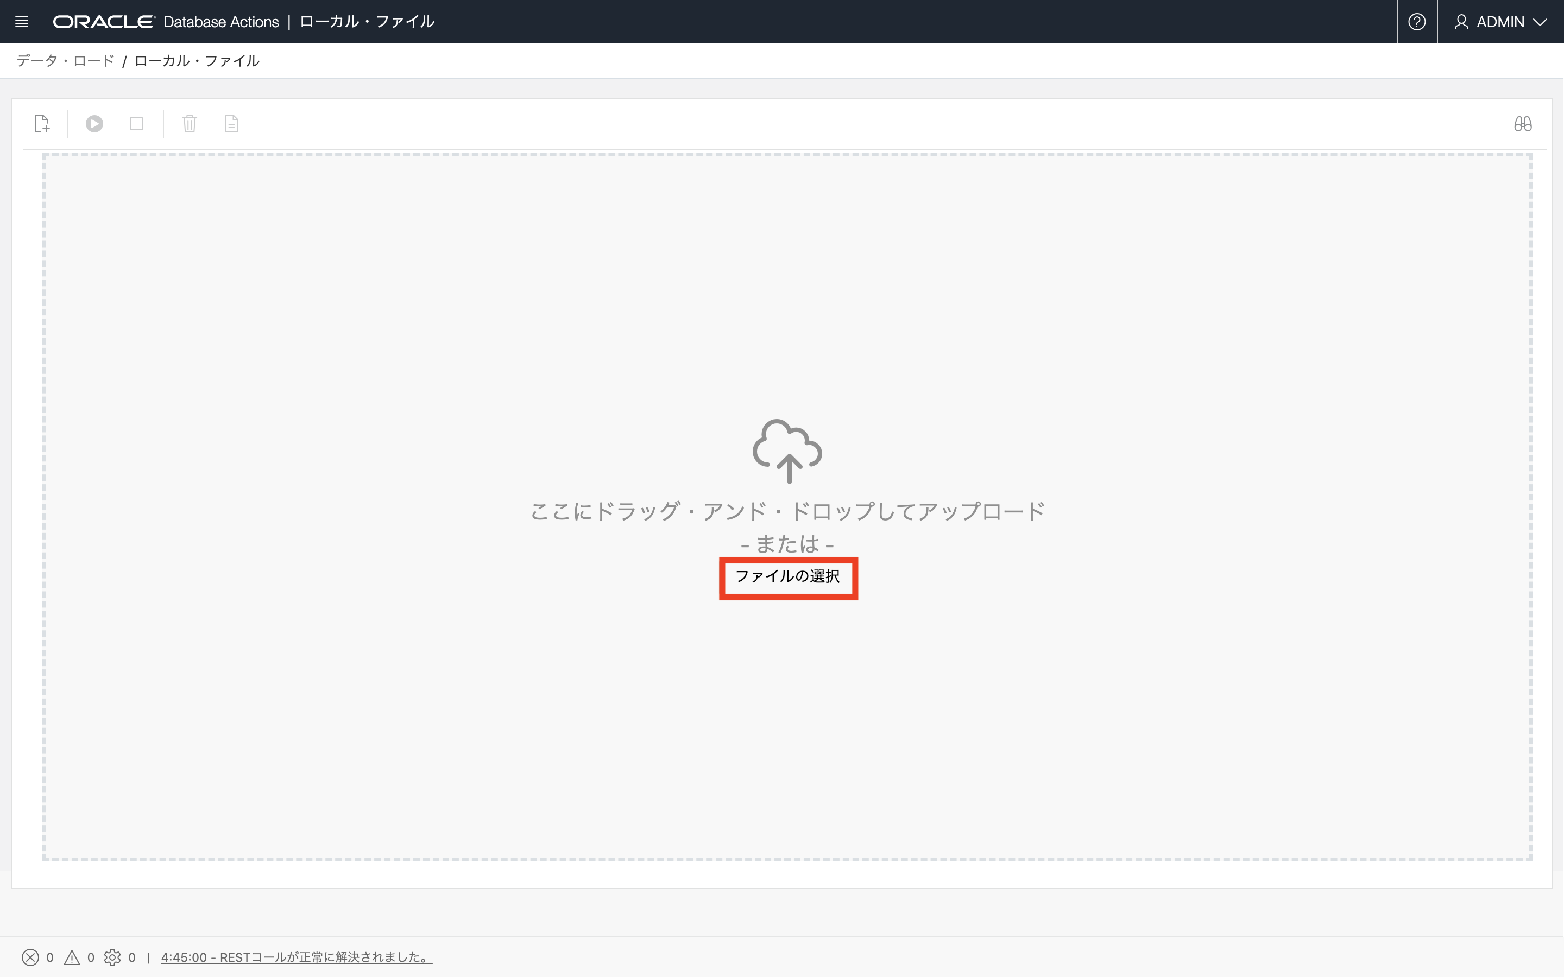Screen dimensions: 1564x977
Task: Open the hamburger navigation menu
Action: tap(21, 21)
